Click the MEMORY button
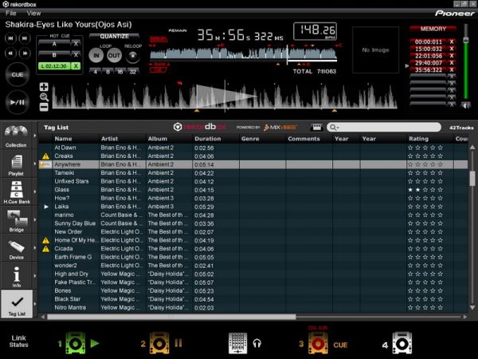This screenshot has height=359, width=478. click(433, 29)
